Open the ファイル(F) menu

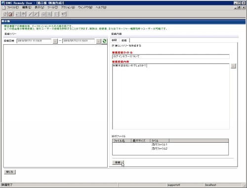pos(13,7)
